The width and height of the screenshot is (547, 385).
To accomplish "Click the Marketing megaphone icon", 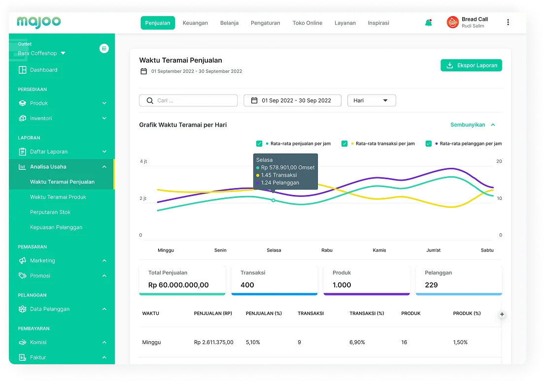I will pyautogui.click(x=22, y=260).
